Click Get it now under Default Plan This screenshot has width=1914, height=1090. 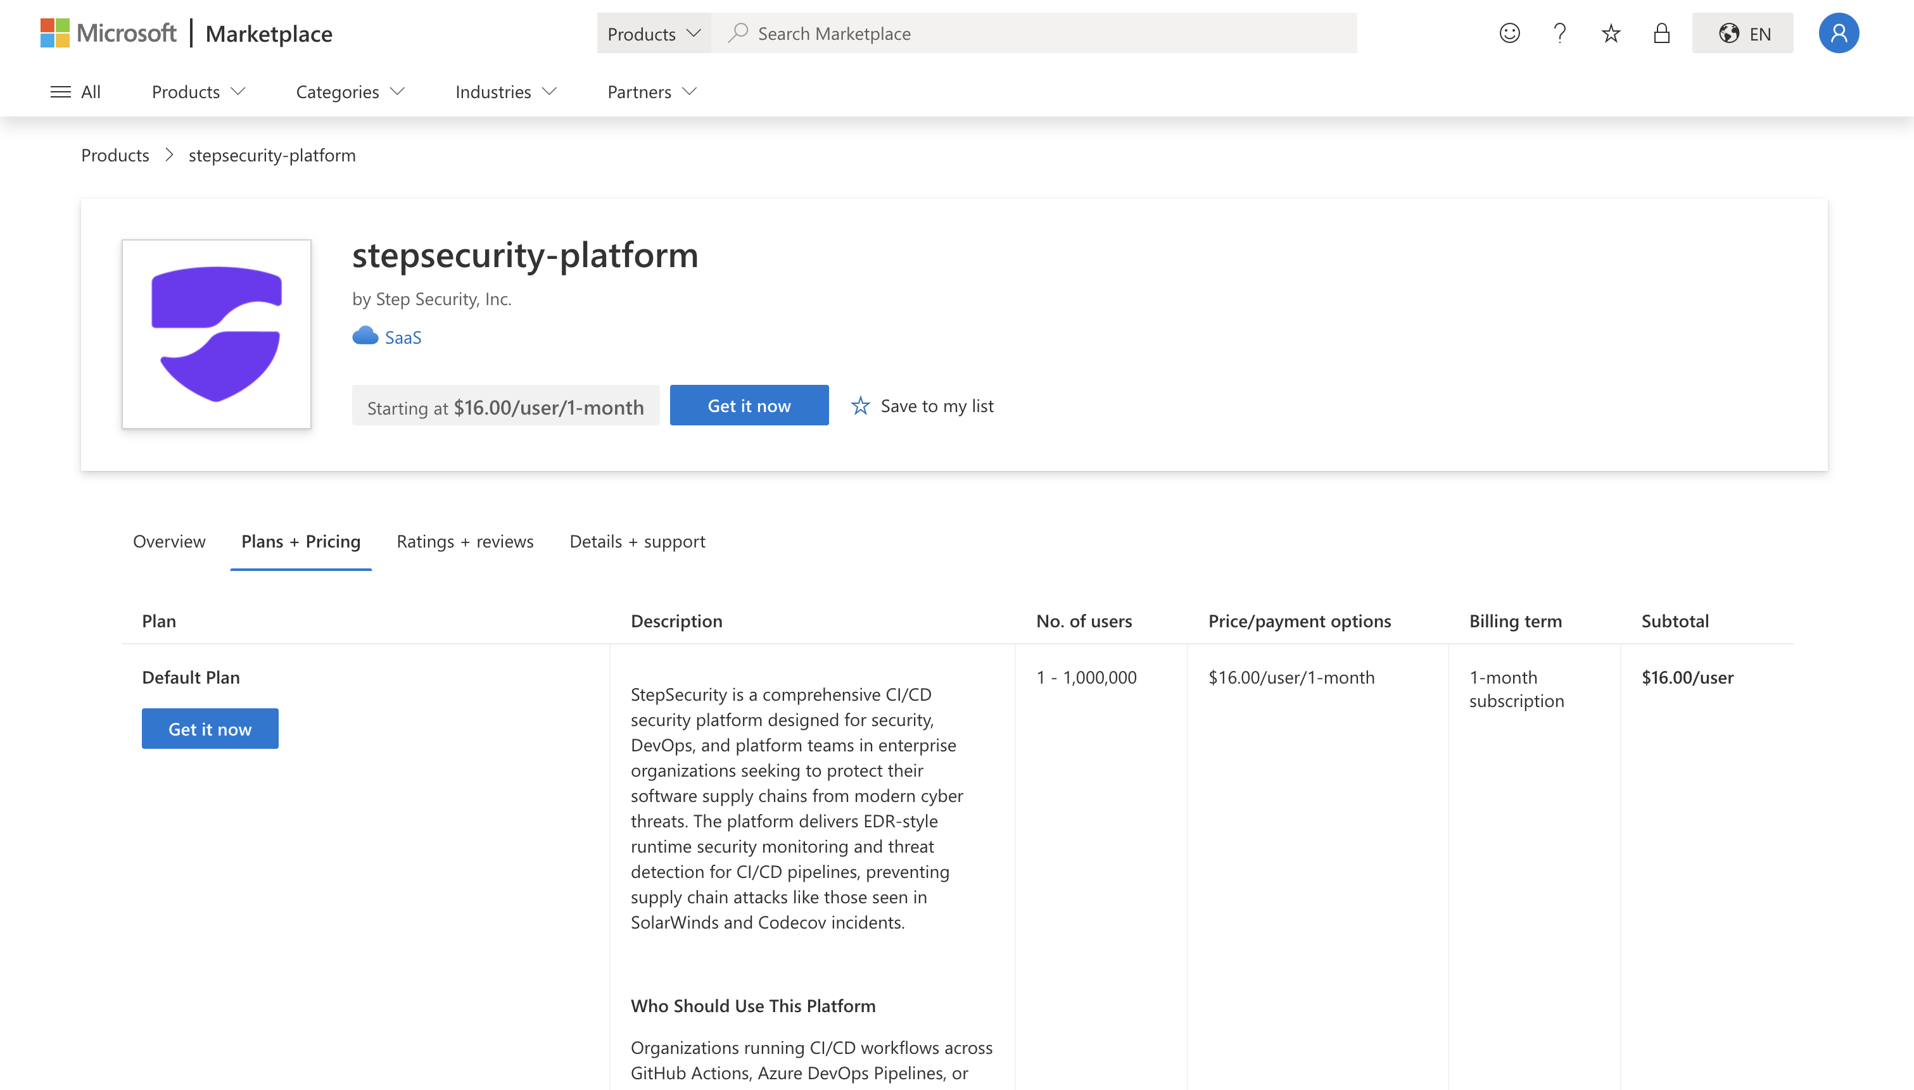210,729
